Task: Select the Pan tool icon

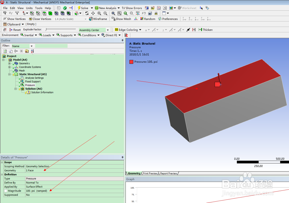Action: tap(93, 13)
